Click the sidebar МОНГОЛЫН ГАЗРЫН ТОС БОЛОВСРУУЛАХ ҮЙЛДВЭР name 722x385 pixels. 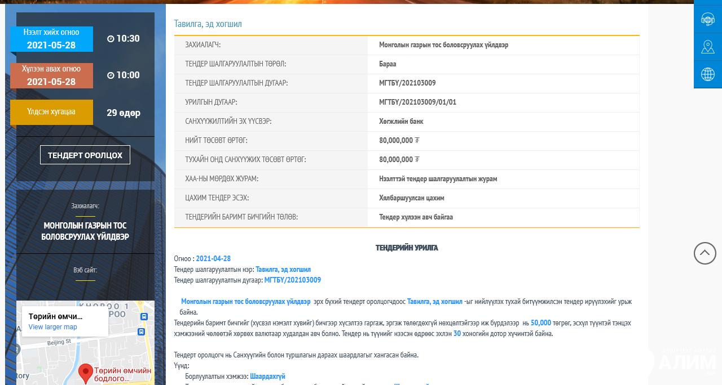(85, 231)
